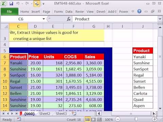Click Carlota in the unique list

click(143, 94)
